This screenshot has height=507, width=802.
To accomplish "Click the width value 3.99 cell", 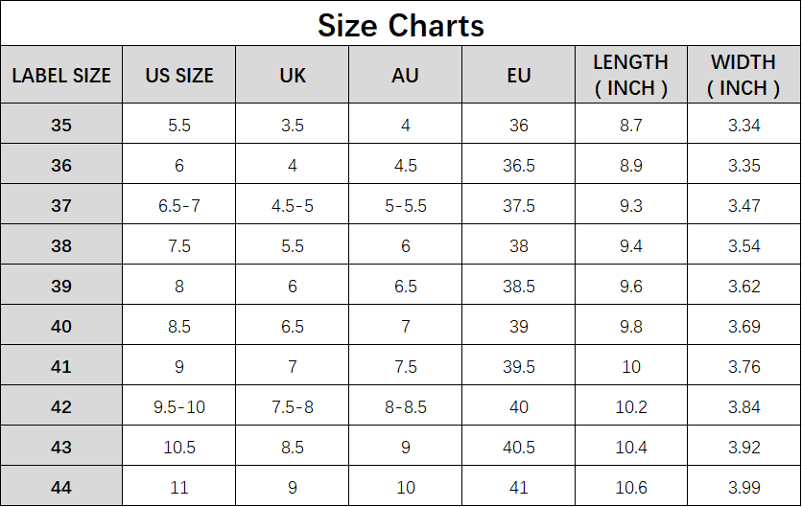I will [743, 488].
